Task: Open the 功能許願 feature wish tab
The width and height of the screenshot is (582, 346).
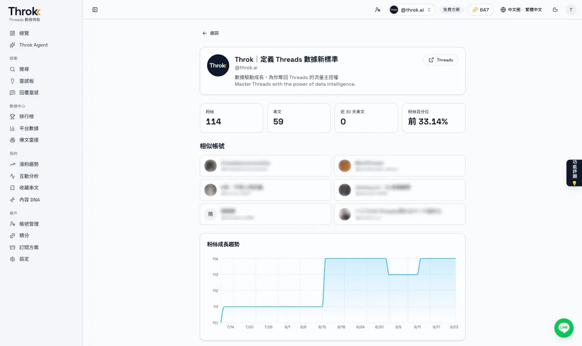Action: point(574,173)
